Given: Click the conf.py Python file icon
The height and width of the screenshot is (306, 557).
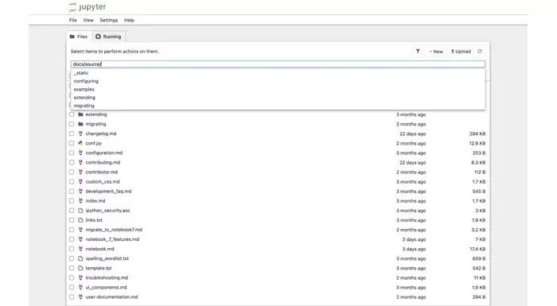Looking at the screenshot, I should (80, 143).
